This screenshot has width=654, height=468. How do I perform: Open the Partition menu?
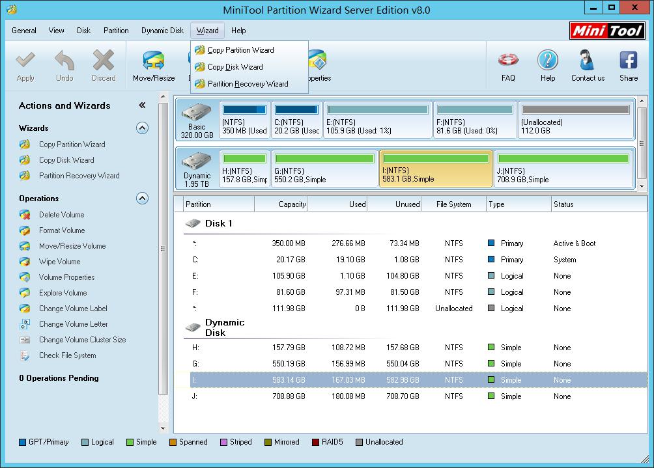(x=116, y=31)
